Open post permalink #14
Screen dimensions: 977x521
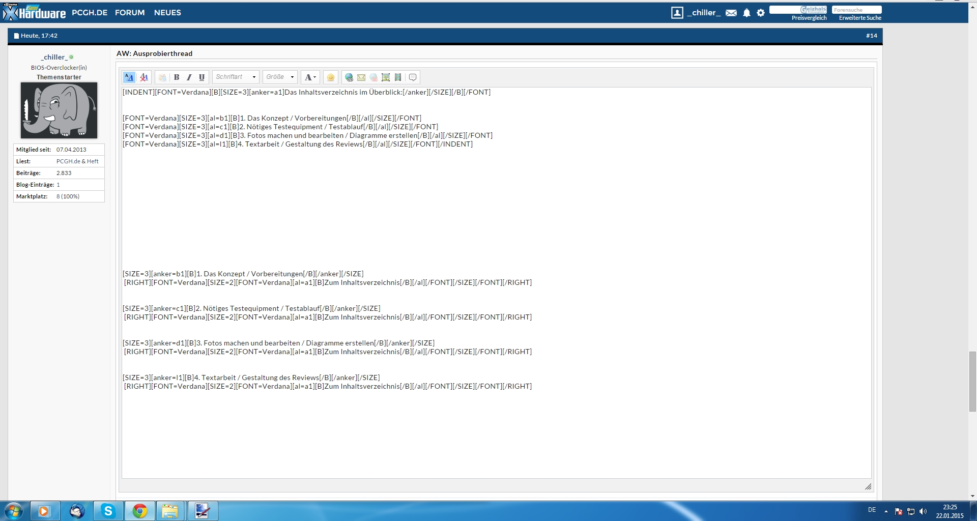[872, 36]
